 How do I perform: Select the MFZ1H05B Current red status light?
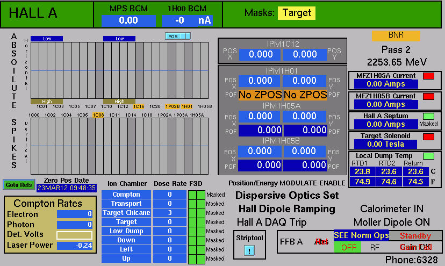coord(428,97)
